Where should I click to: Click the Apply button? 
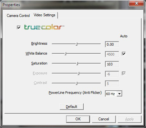(x=129, y=119)
